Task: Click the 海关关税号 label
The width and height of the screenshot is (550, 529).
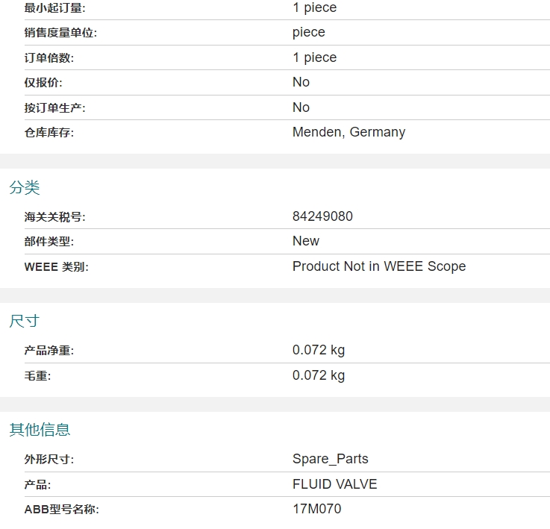Action: (x=54, y=217)
